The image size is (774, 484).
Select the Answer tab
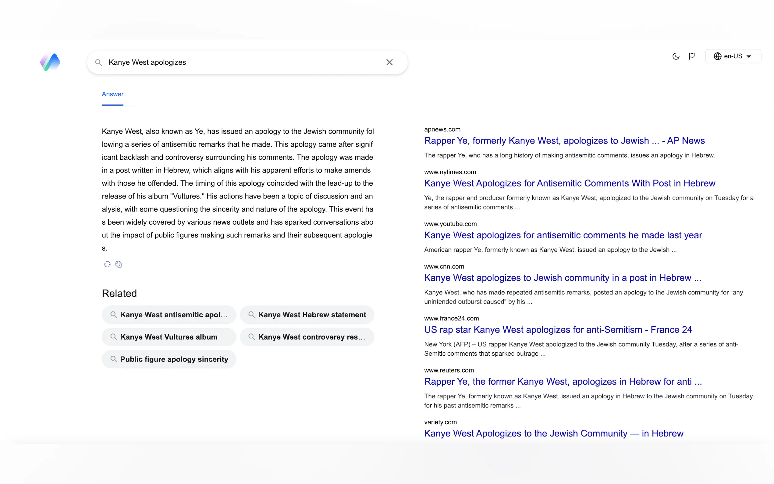[x=112, y=94]
